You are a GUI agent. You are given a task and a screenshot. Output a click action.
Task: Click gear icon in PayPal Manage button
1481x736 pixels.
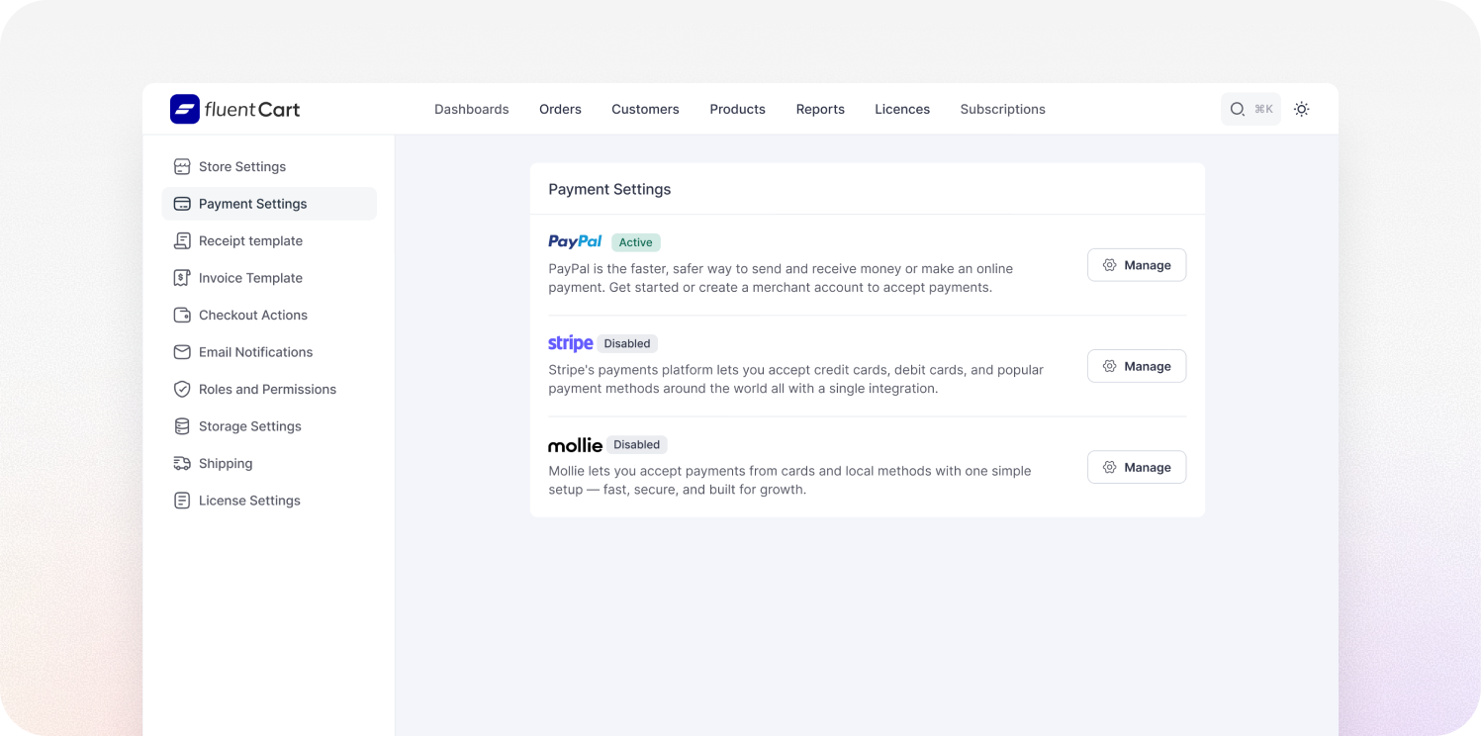coord(1110,265)
